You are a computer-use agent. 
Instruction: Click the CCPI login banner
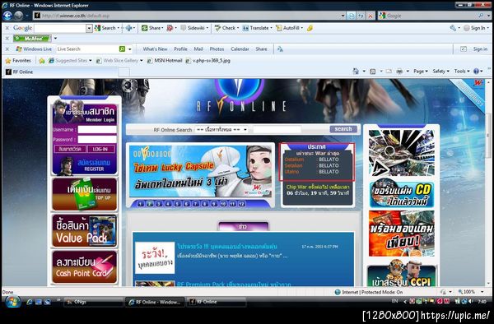402,273
